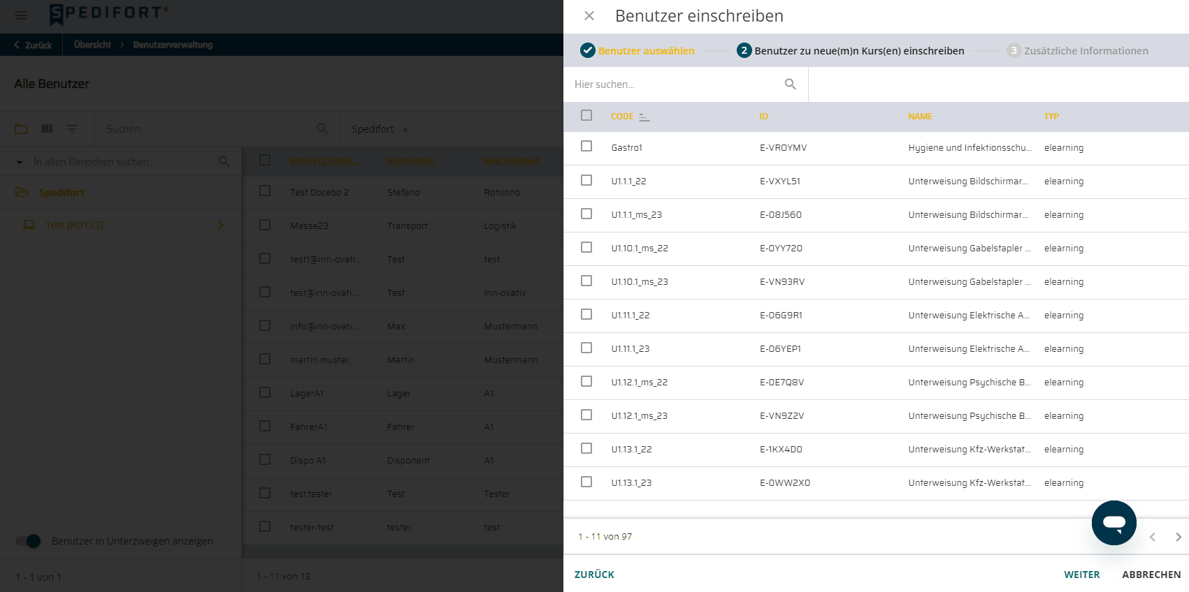1189x592 pixels.
Task: Check the U1.1.1_ms_23 course checkbox
Action: click(x=586, y=214)
